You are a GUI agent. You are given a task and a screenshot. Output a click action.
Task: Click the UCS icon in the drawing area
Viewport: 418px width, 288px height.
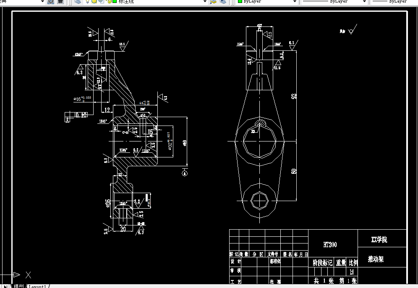tap(18, 274)
